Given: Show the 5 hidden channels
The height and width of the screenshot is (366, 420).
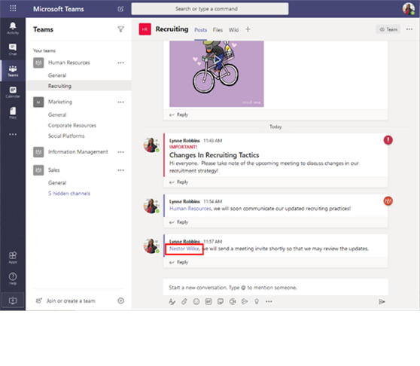Looking at the screenshot, I should (69, 194).
